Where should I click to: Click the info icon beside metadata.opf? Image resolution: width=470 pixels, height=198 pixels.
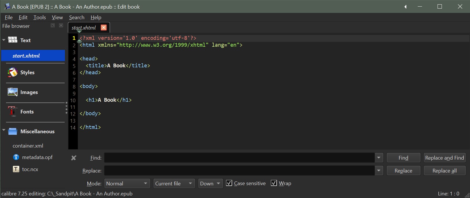(16, 157)
